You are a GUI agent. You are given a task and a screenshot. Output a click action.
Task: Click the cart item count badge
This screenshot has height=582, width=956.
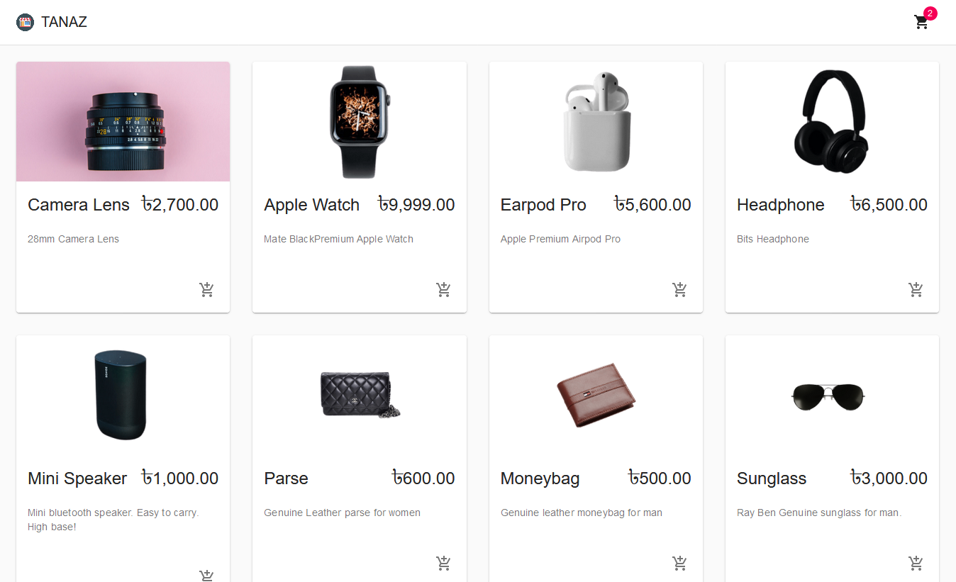930,13
